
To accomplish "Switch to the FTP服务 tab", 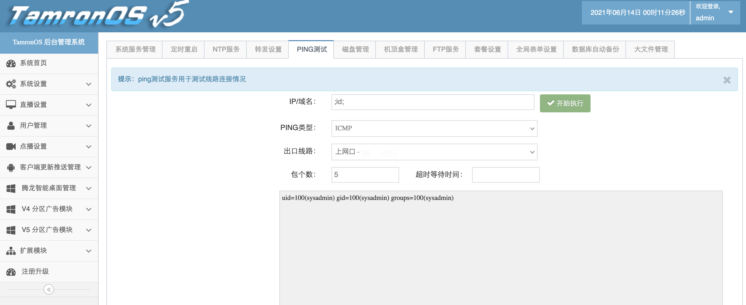I will pos(446,50).
